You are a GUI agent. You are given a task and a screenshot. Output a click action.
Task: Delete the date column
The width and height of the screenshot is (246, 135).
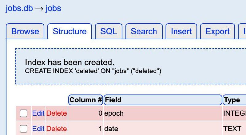click(x=57, y=129)
